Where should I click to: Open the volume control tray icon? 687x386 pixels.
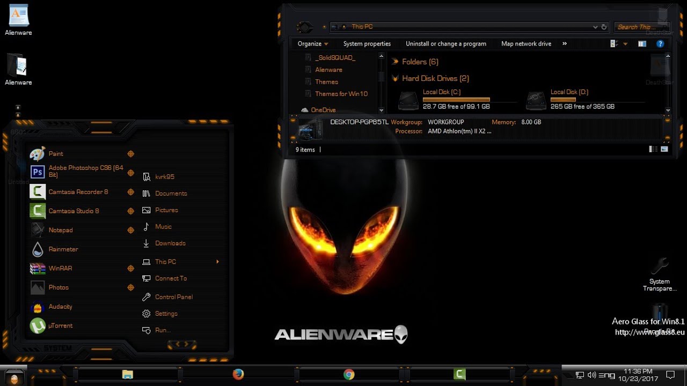click(x=592, y=375)
